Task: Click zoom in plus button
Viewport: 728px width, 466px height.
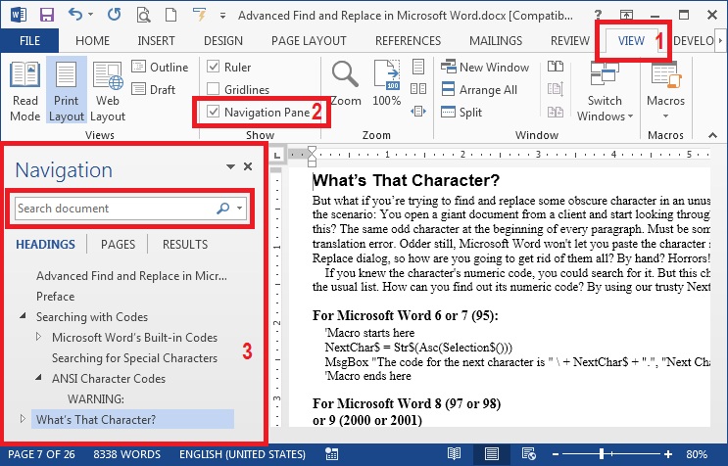Action: click(x=668, y=454)
